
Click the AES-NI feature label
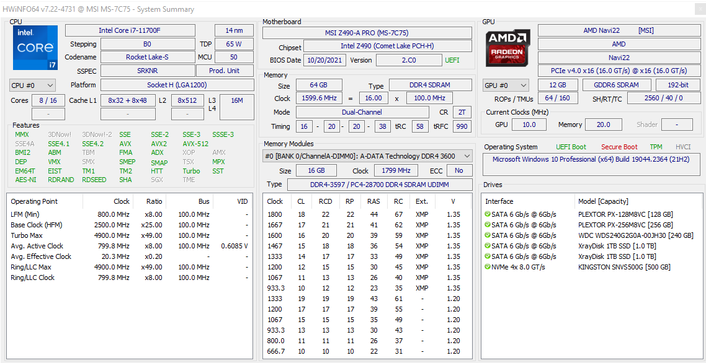[x=25, y=180]
